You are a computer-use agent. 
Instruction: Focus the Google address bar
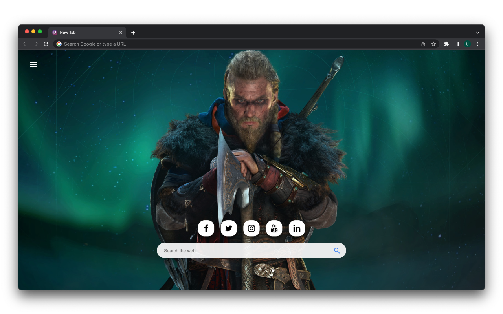coord(247,44)
